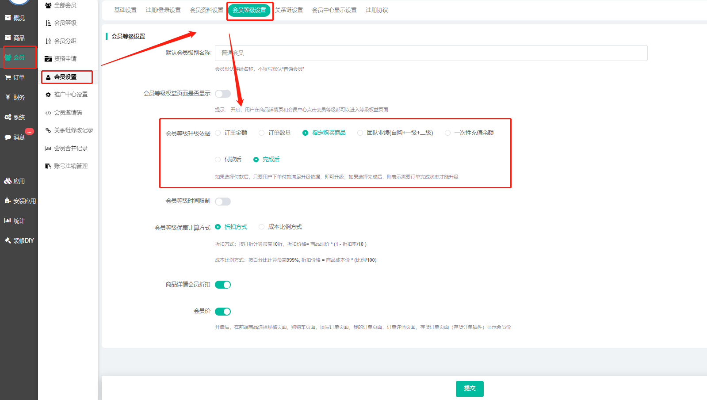Viewport: 707px width, 400px height.
Task: Open the 关系链设置 tab
Action: [x=289, y=10]
